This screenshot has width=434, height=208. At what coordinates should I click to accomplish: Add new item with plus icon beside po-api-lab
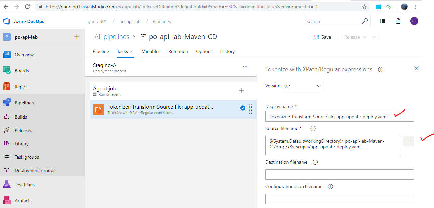point(76,37)
